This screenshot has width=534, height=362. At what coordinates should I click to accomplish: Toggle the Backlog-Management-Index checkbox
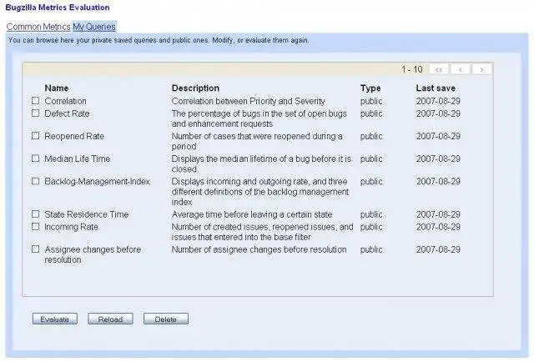[x=36, y=181]
